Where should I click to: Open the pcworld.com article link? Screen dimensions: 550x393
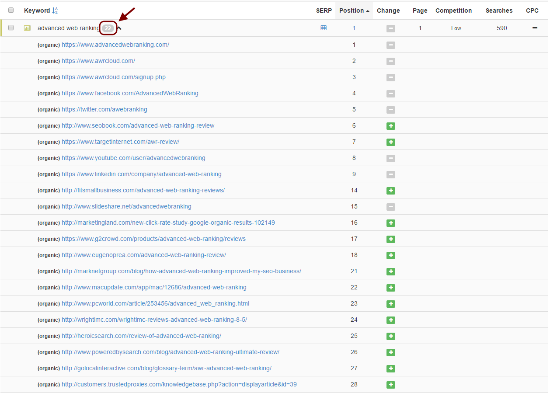point(156,303)
